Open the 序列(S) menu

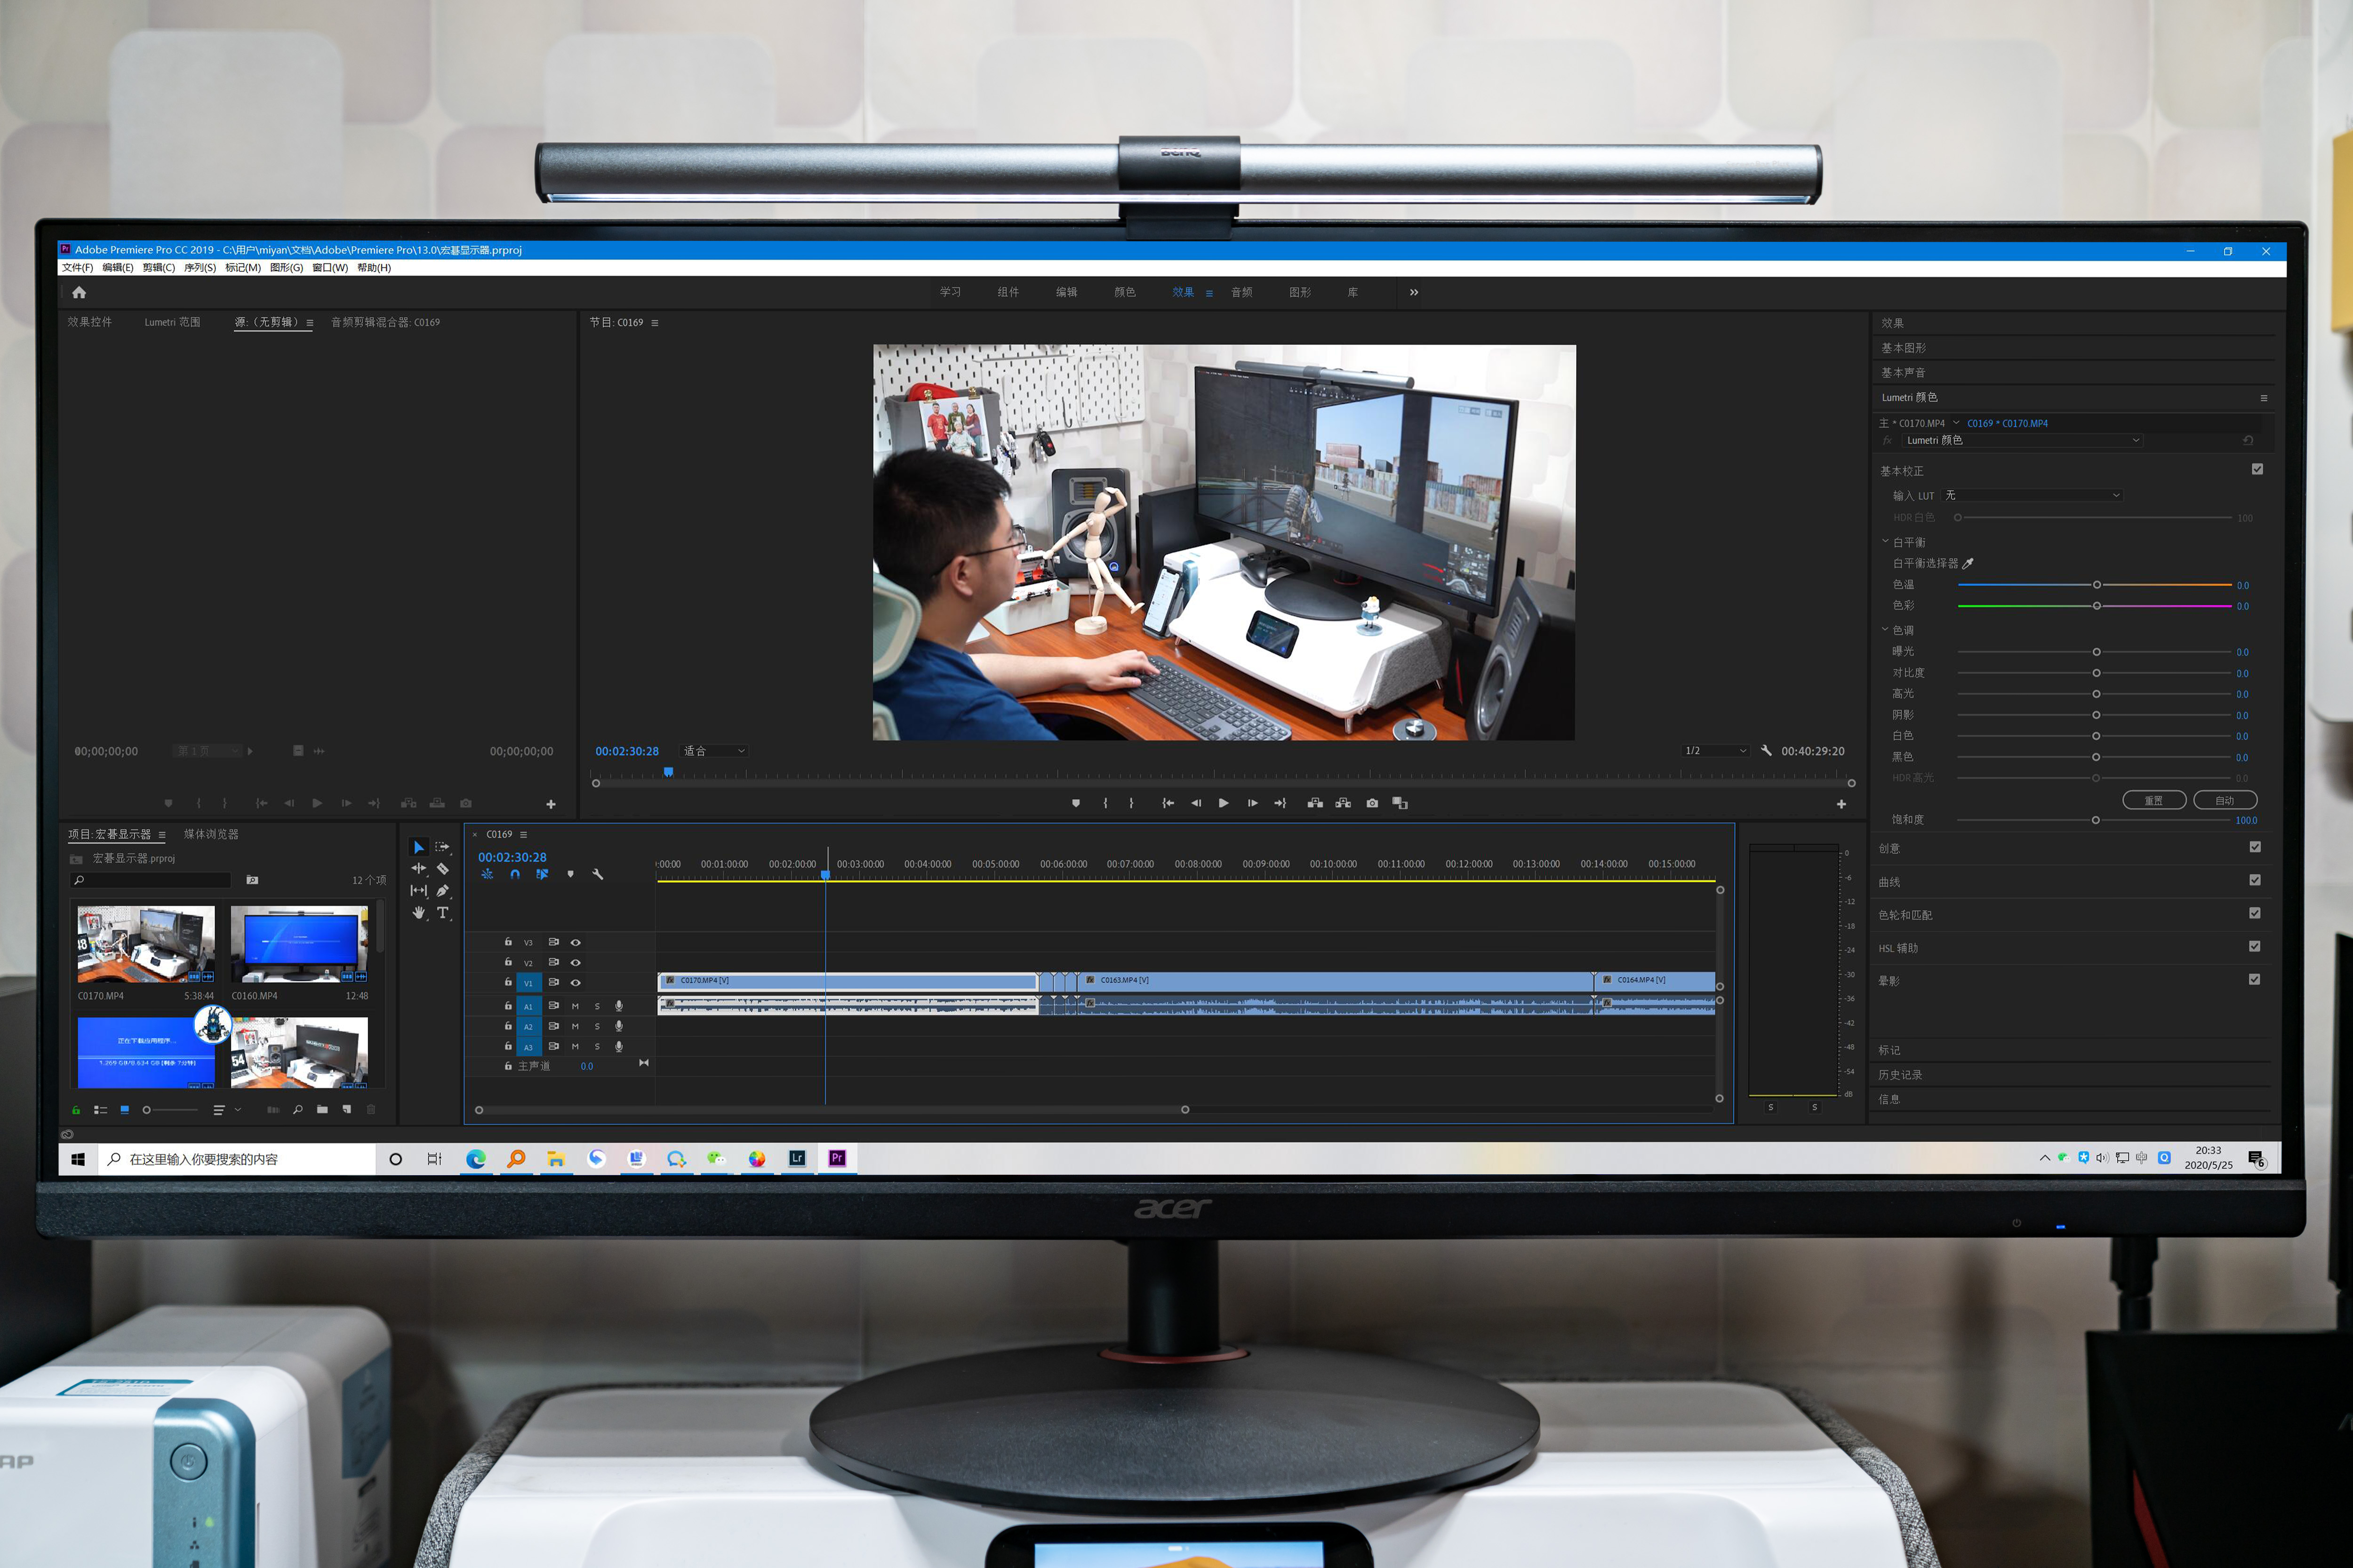pyautogui.click(x=199, y=268)
